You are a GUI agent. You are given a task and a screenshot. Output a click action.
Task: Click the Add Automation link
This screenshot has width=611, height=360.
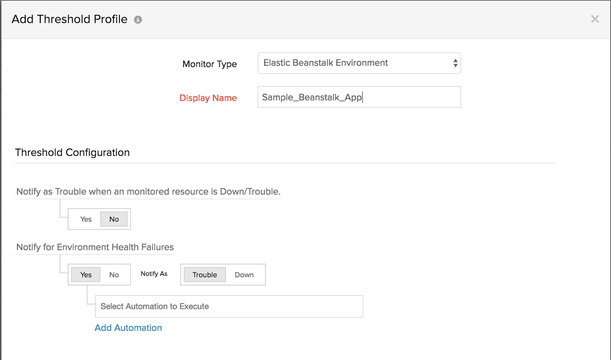click(x=128, y=328)
